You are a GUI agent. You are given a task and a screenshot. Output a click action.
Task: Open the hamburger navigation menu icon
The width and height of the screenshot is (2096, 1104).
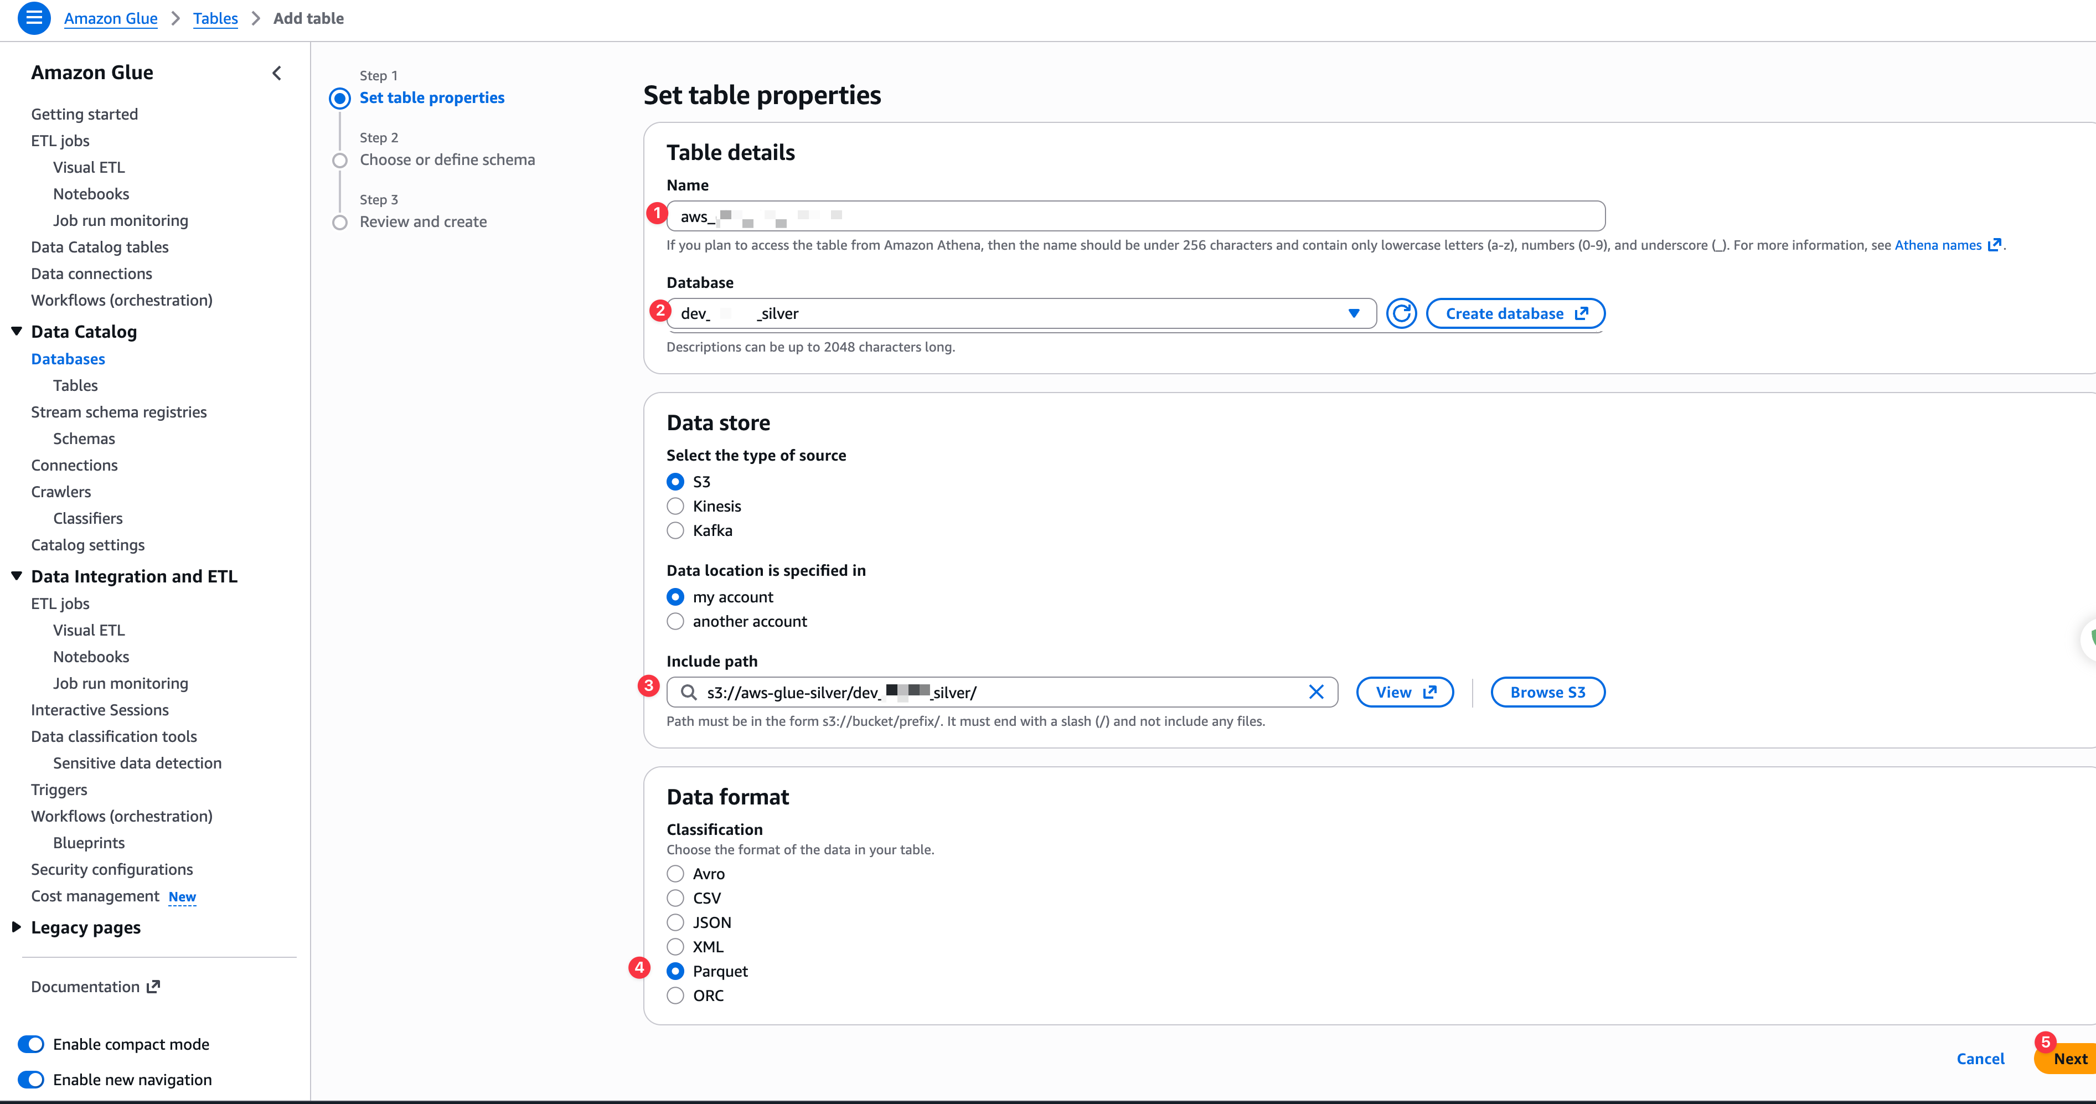pyautogui.click(x=33, y=18)
